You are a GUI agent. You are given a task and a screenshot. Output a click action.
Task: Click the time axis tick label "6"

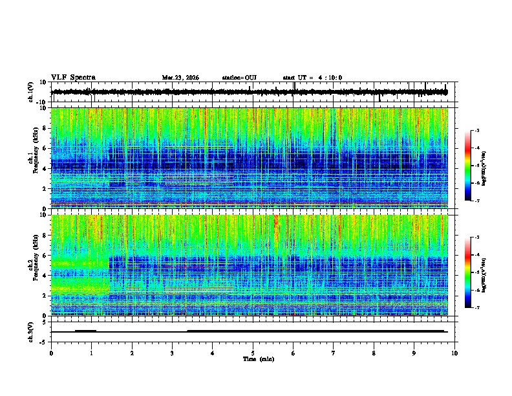(x=293, y=353)
